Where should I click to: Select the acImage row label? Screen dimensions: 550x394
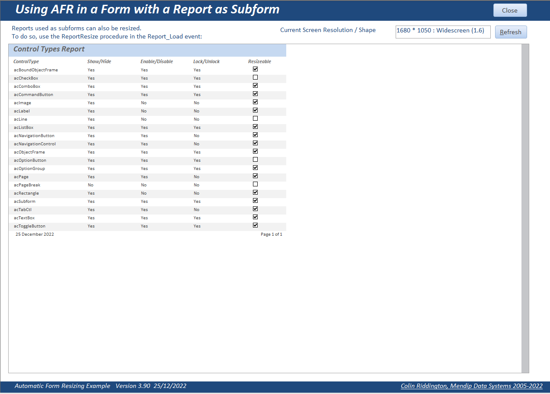pos(22,103)
